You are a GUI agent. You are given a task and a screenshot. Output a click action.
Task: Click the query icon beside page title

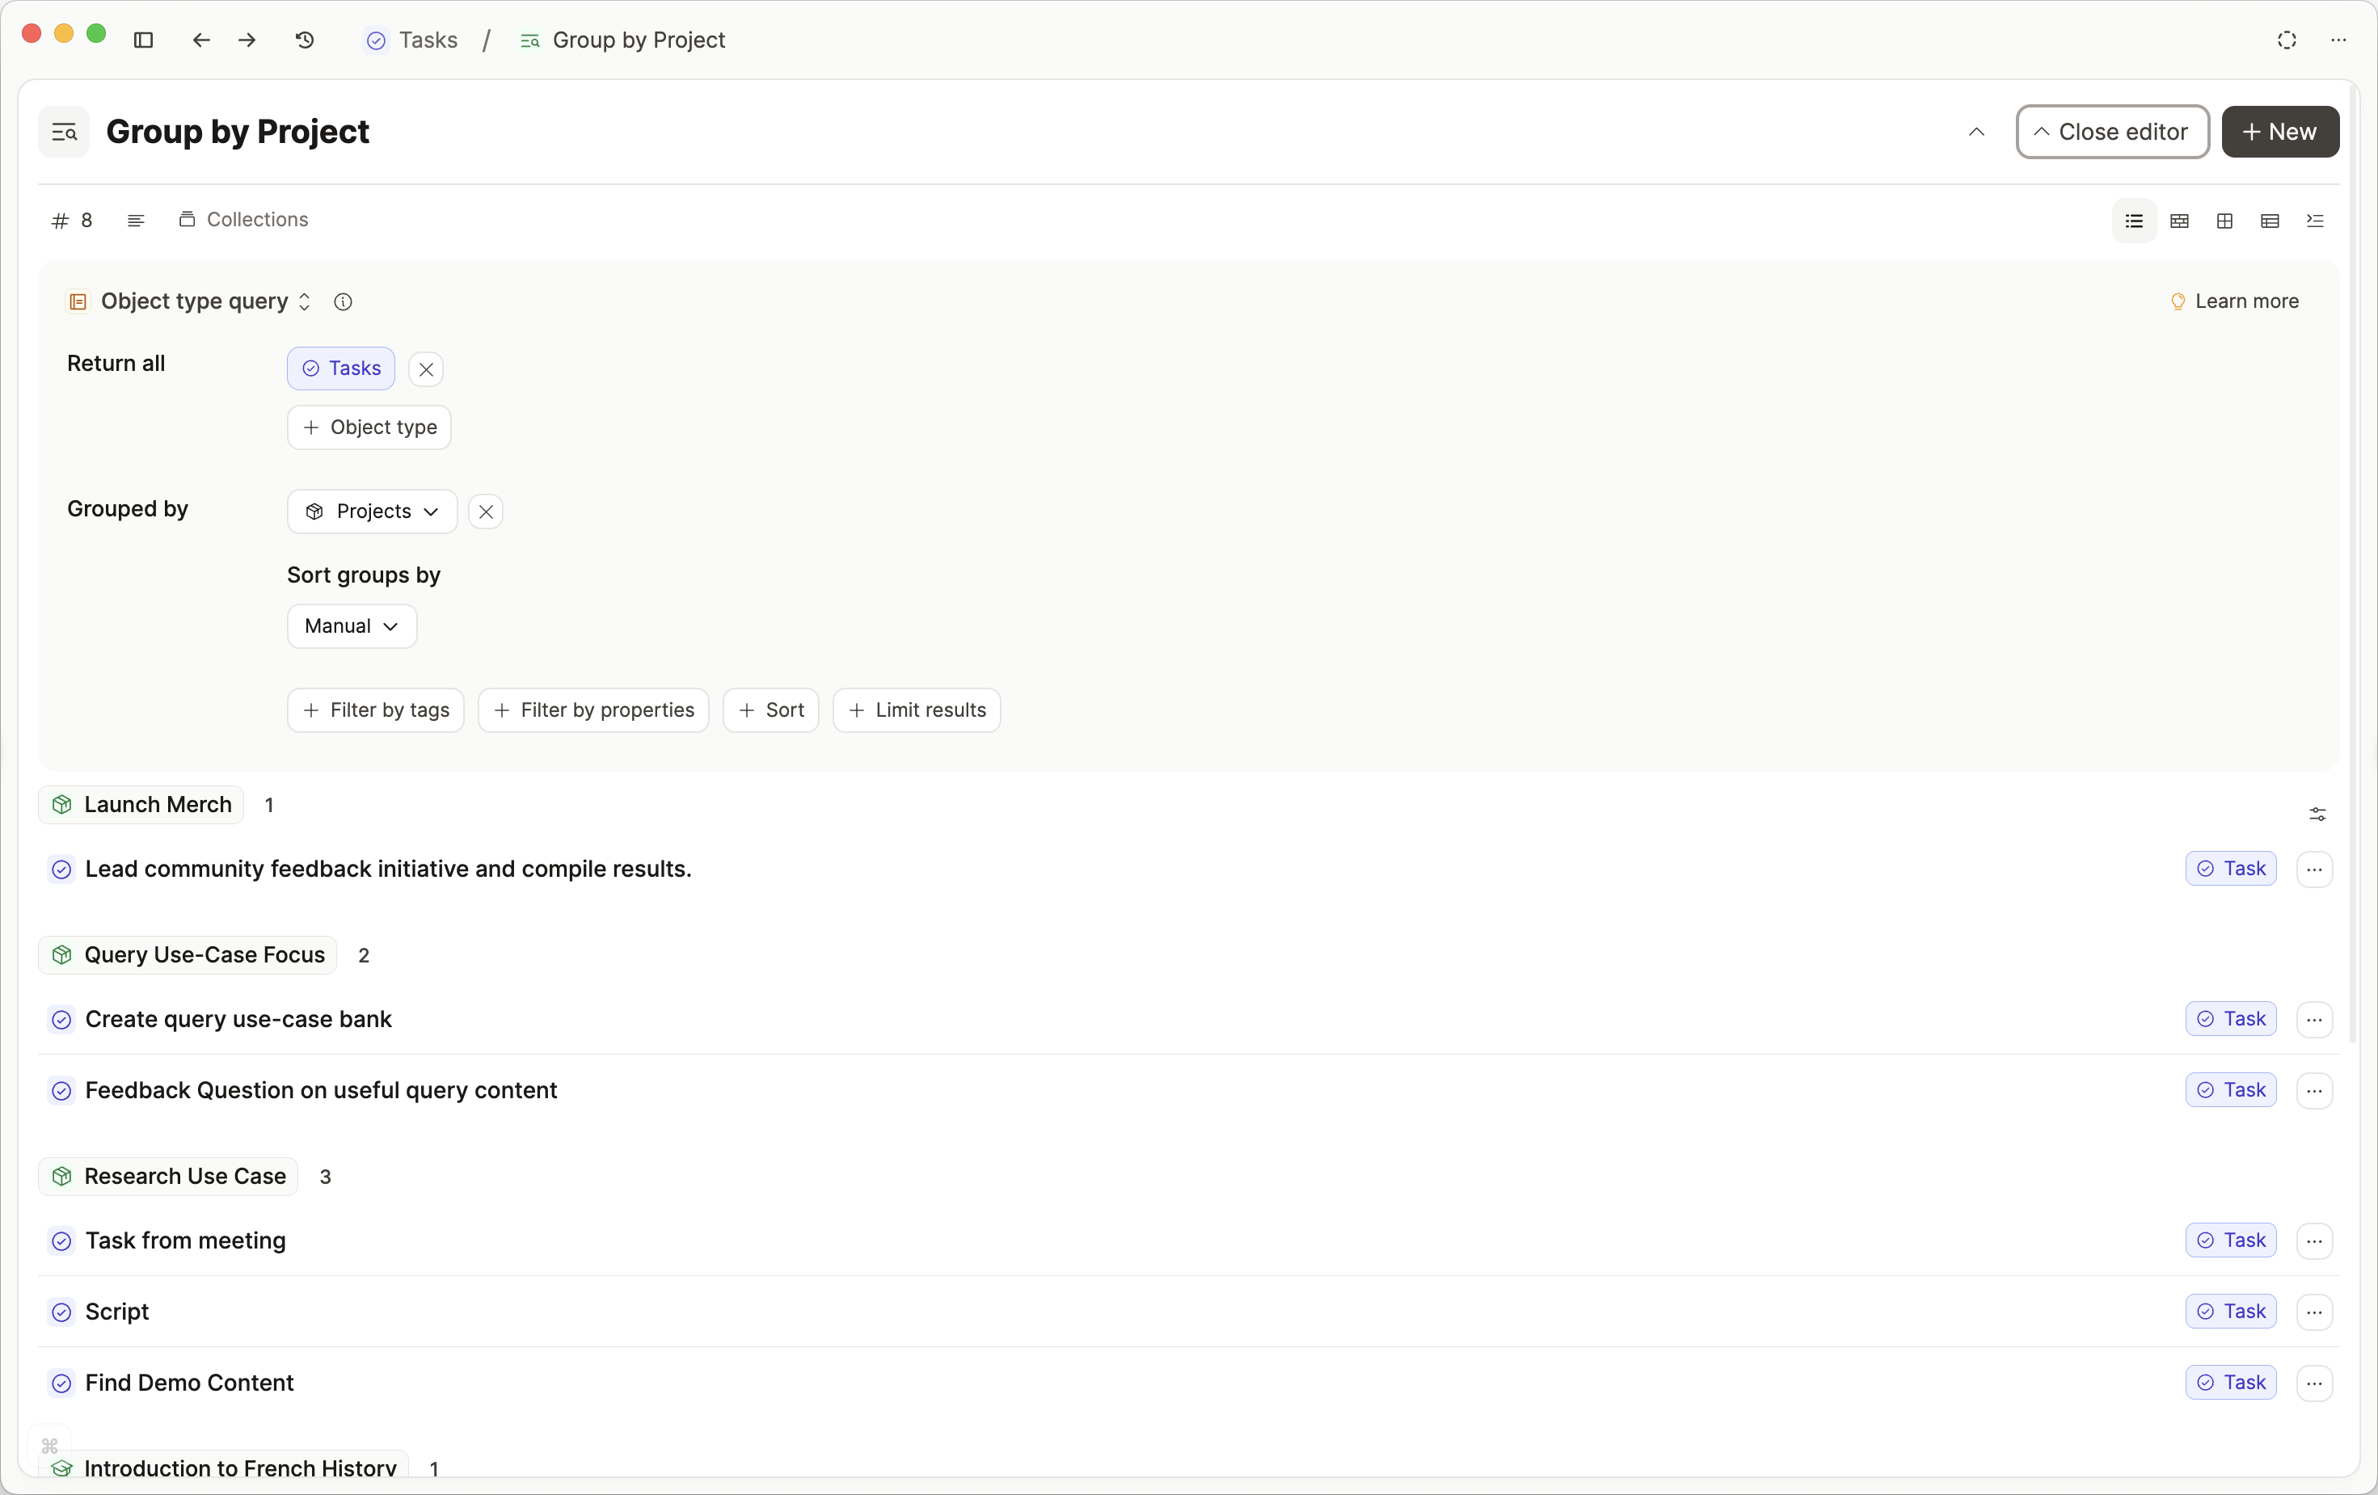pos(64,132)
